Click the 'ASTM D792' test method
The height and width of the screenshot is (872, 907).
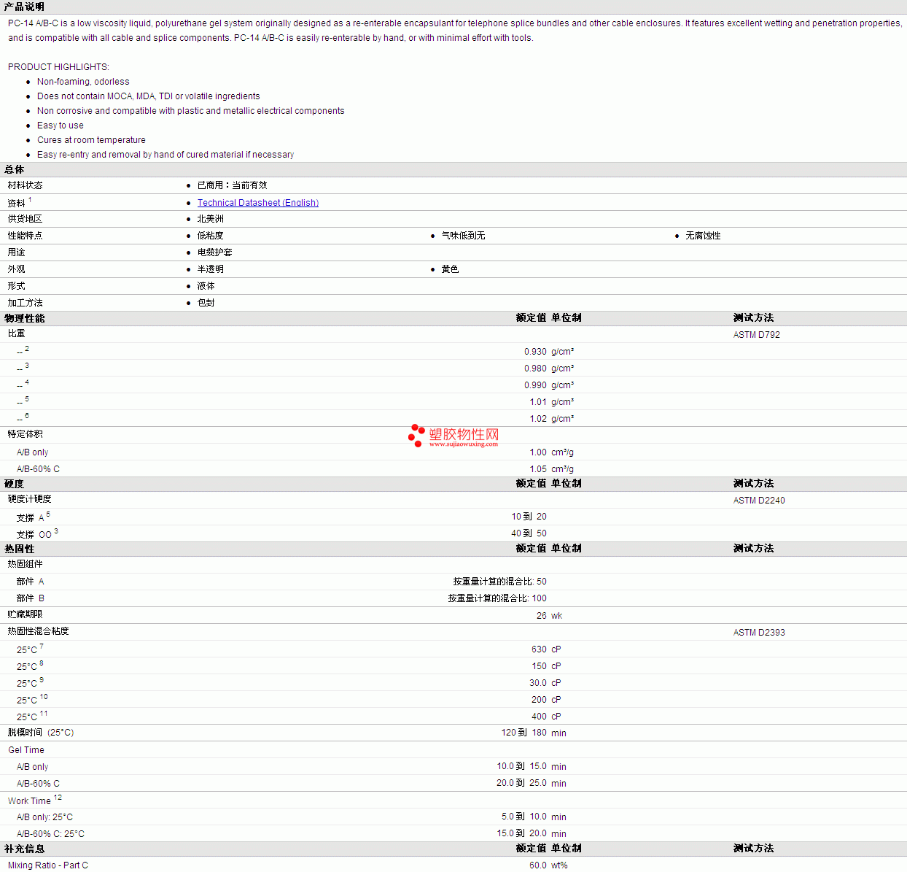pos(757,335)
